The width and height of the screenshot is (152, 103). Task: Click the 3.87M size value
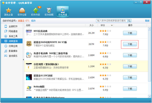pos(91,89)
